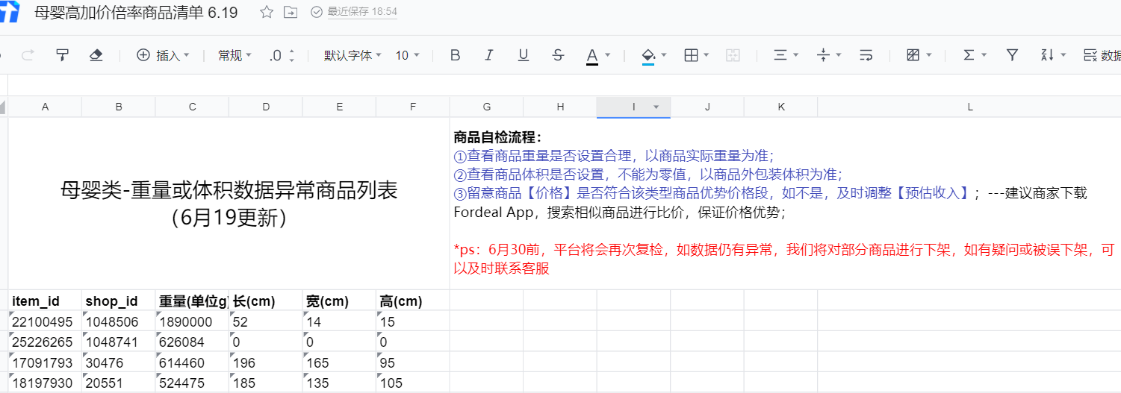The width and height of the screenshot is (1121, 393).
Task: Select column I header
Action: pos(633,107)
